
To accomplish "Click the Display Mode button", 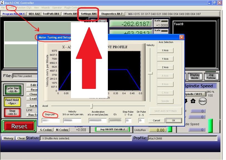I will [x=195, y=76].
